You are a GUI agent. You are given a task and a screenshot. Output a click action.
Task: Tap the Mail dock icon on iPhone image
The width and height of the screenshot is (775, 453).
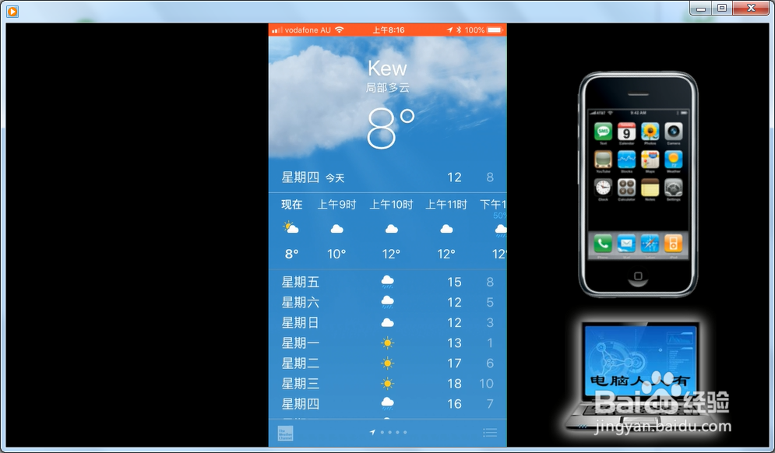click(x=626, y=243)
